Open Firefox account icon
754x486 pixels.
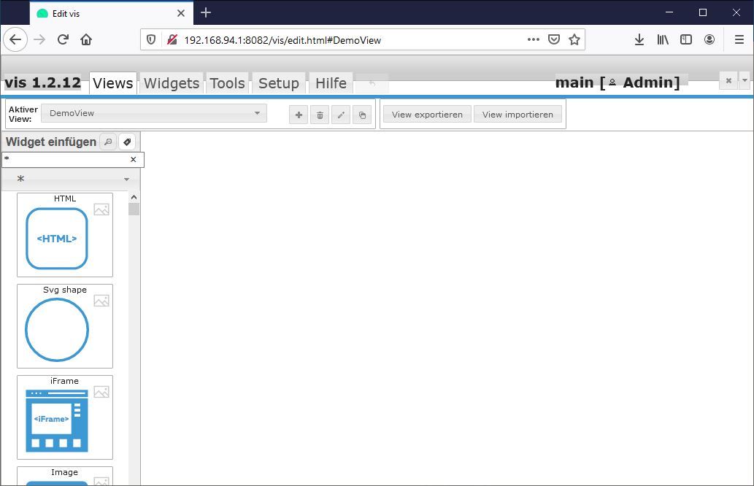click(709, 39)
